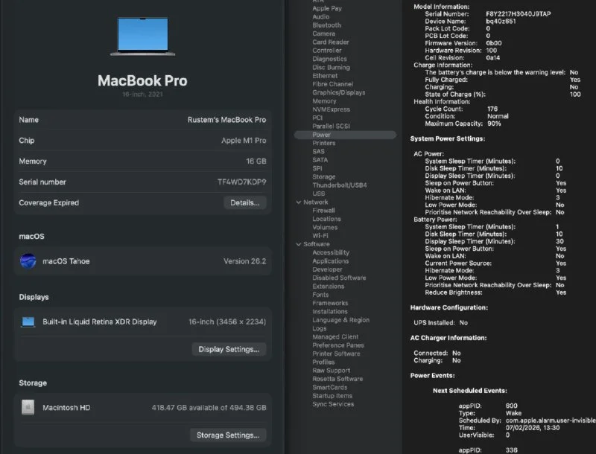Select Firewall under Network
596x454 pixels.
click(323, 211)
